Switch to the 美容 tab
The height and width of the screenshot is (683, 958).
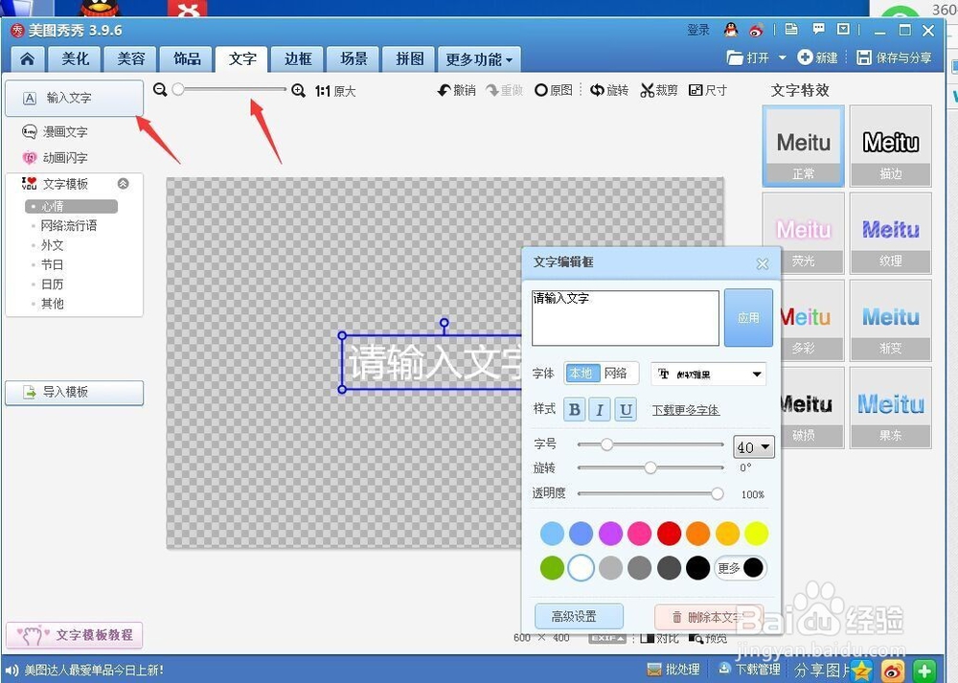click(130, 58)
